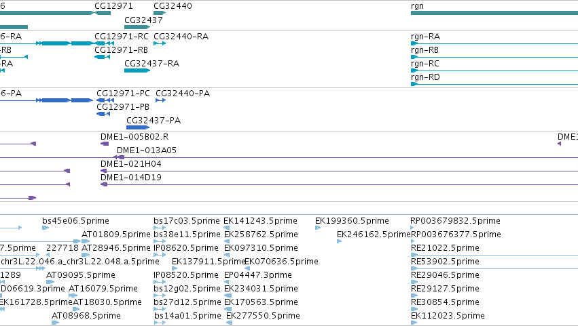
Task: Select the CG12971 gene bar
Action: (103, 13)
